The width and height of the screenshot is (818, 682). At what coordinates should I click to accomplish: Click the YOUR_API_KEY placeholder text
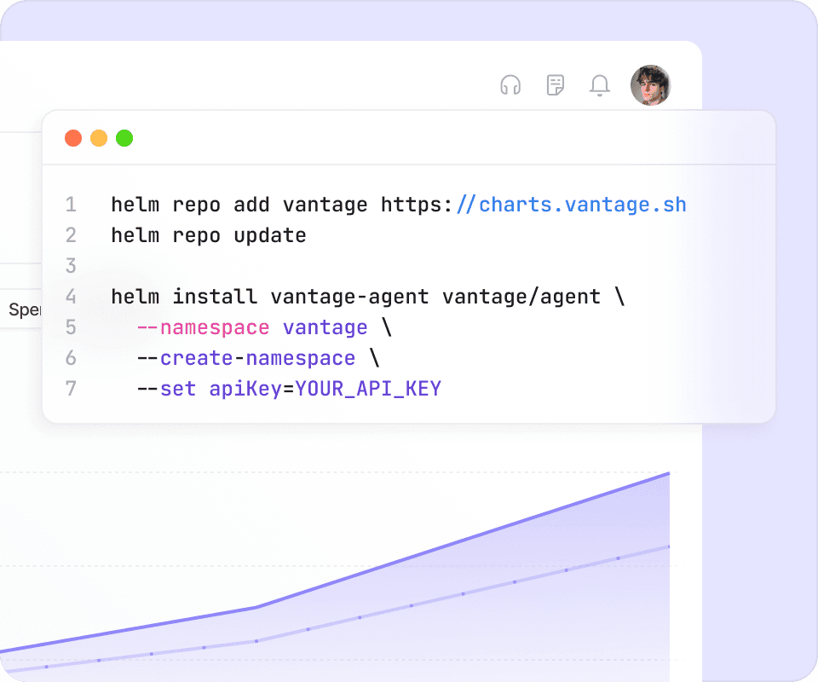click(x=368, y=389)
